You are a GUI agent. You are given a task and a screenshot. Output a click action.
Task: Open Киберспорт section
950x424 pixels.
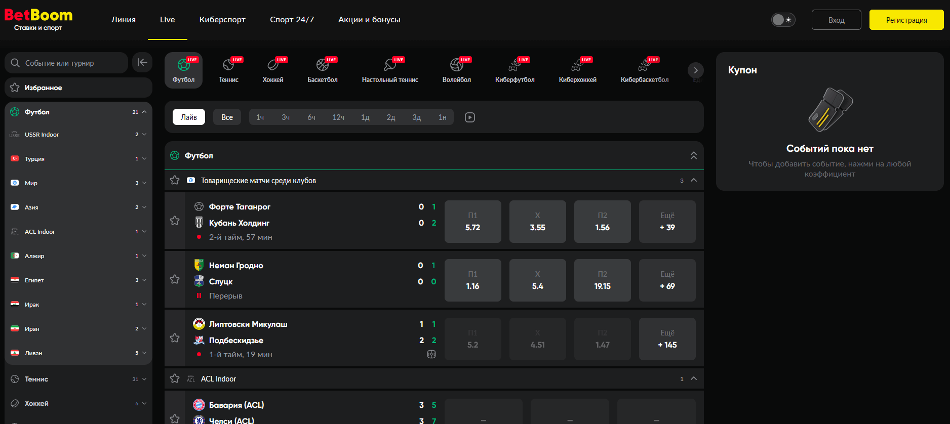point(222,20)
